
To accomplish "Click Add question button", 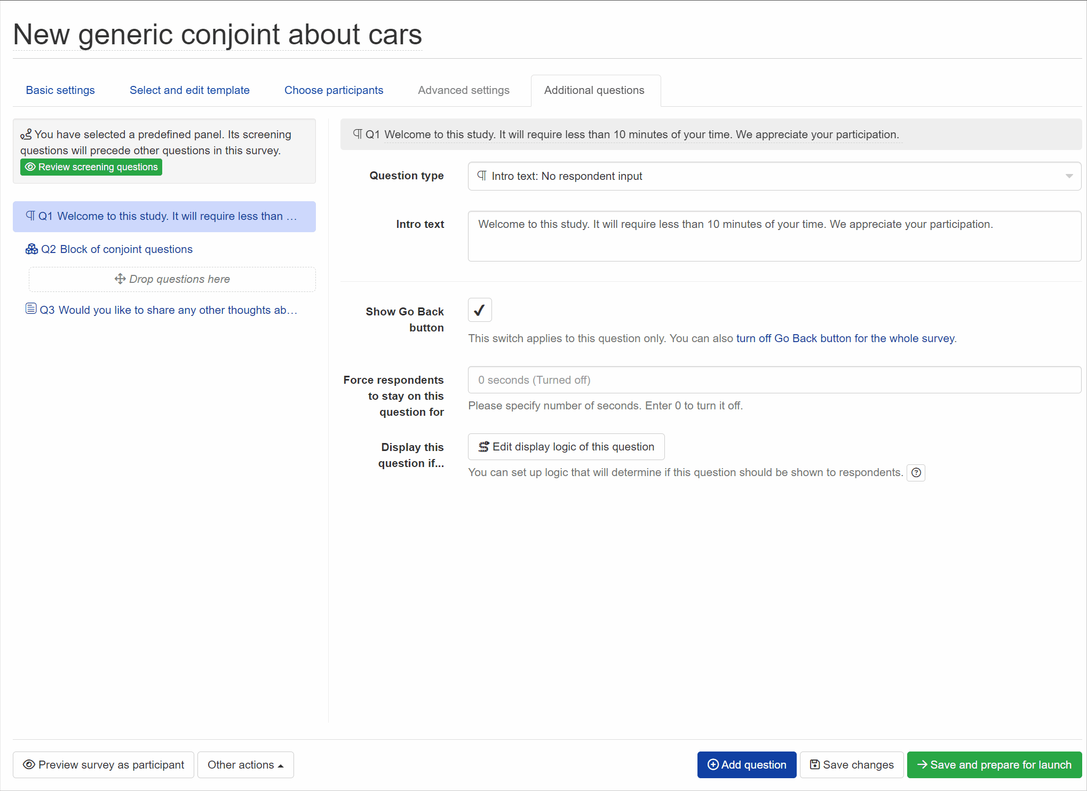I will (x=747, y=765).
